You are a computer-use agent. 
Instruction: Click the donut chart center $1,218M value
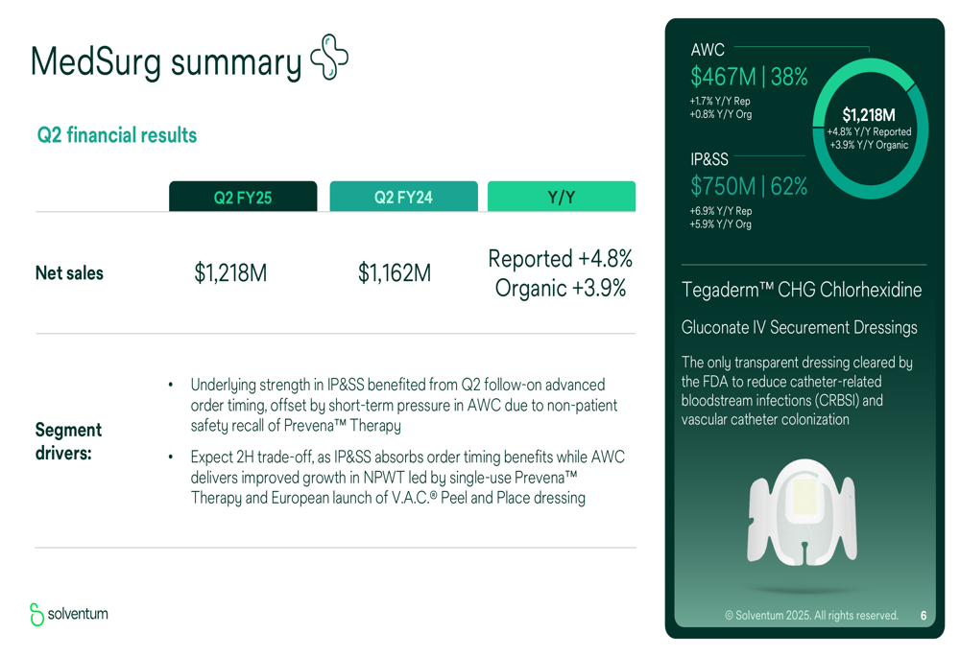tap(869, 115)
